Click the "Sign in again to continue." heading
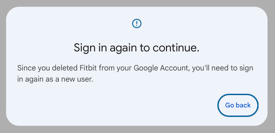The image size is (275, 133). pyautogui.click(x=137, y=48)
